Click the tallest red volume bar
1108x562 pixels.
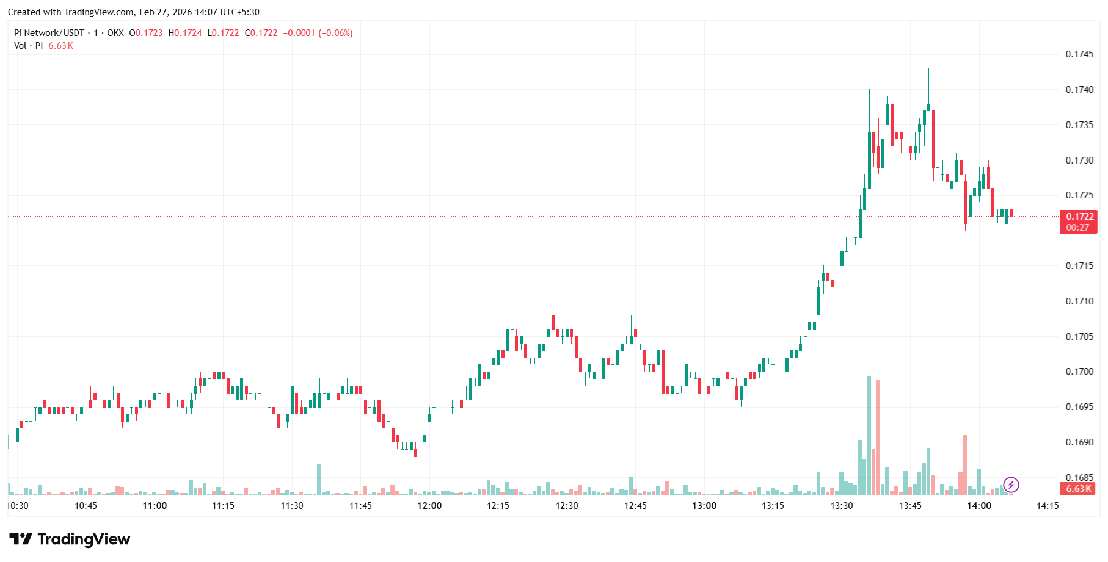coord(878,438)
